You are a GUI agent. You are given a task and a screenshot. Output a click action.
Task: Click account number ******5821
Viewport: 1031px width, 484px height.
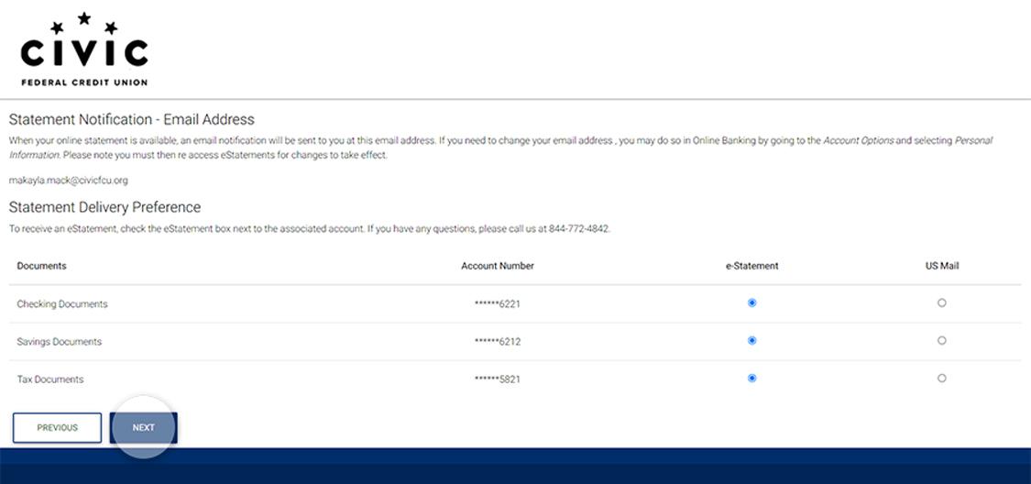(x=497, y=379)
